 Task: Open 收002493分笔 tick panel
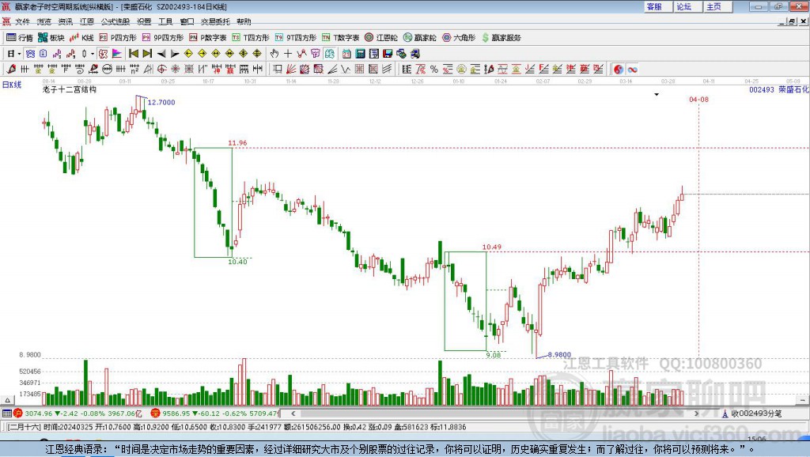click(x=751, y=414)
